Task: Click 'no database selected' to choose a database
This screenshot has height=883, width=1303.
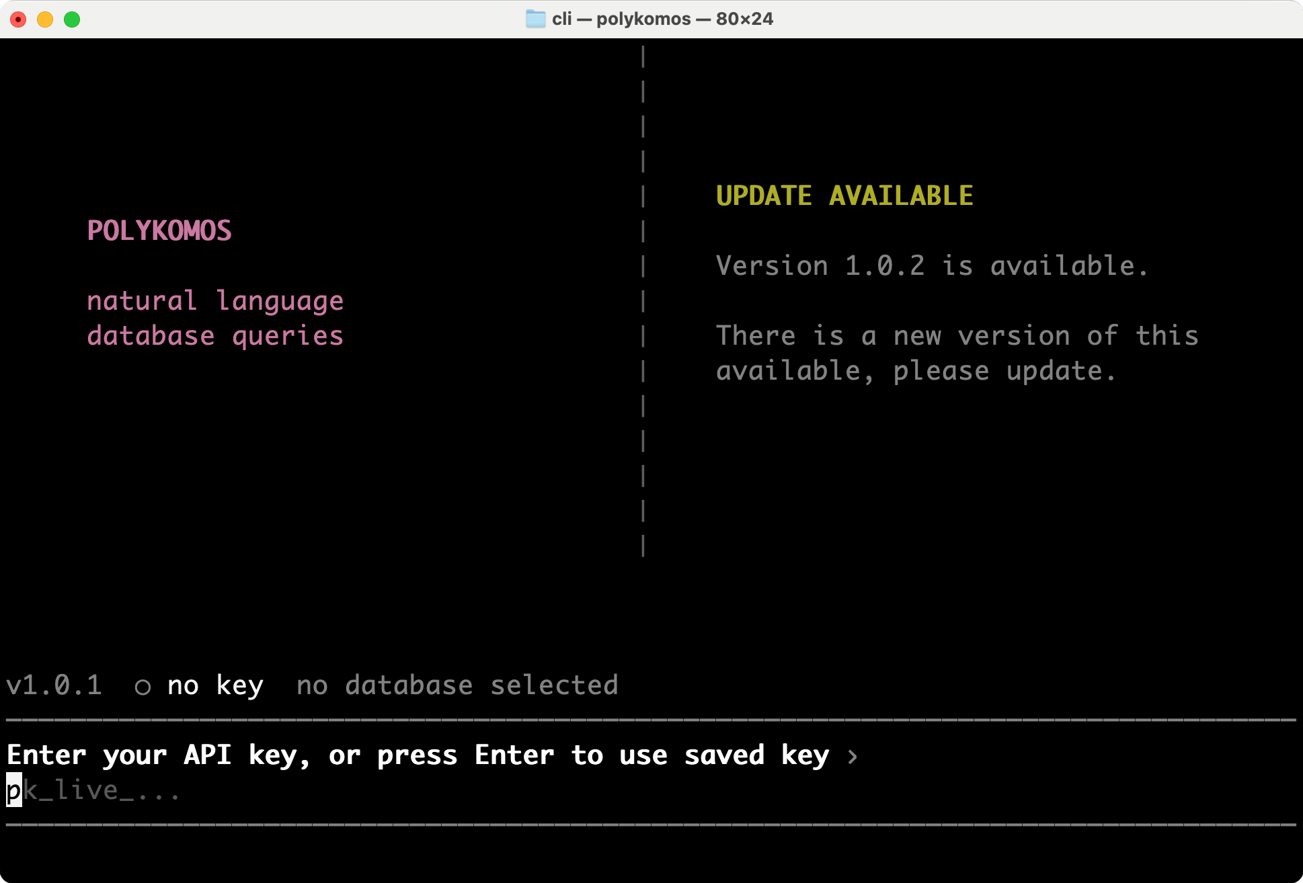Action: coord(457,685)
